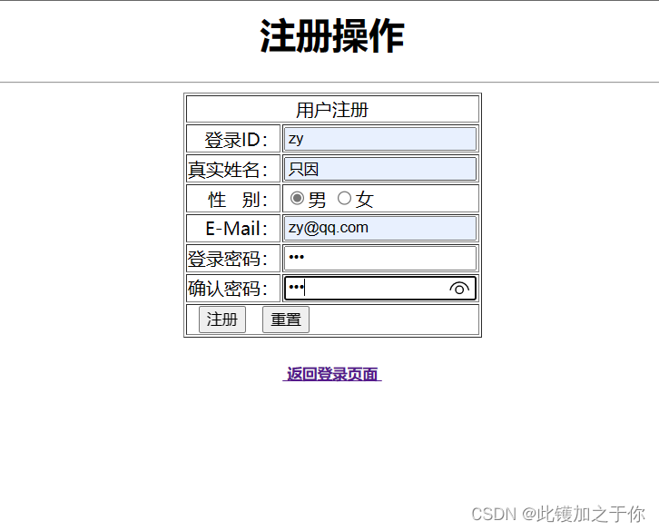Viewport: 659px width, 531px height.
Task: Focus the E-Mail input field
Action: click(x=380, y=229)
